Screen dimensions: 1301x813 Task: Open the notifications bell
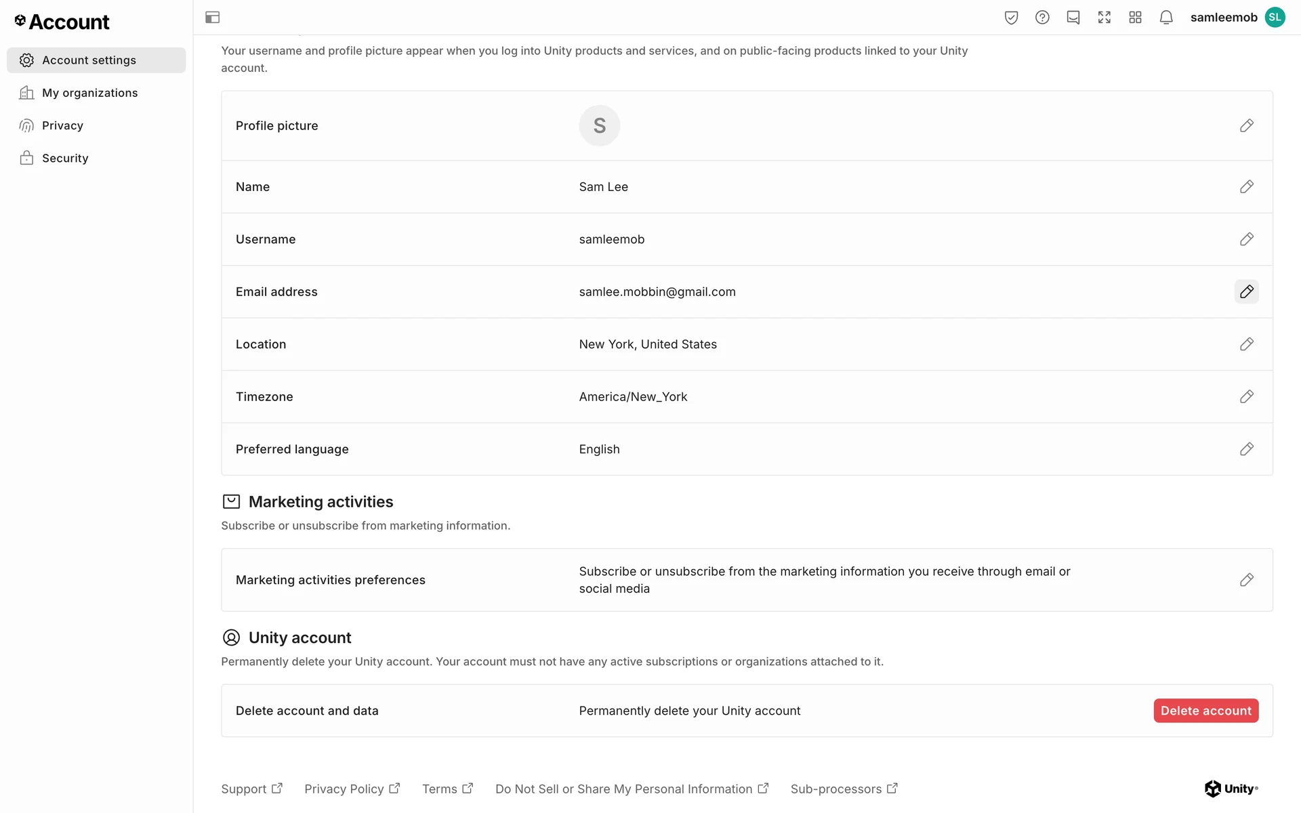coord(1166,18)
